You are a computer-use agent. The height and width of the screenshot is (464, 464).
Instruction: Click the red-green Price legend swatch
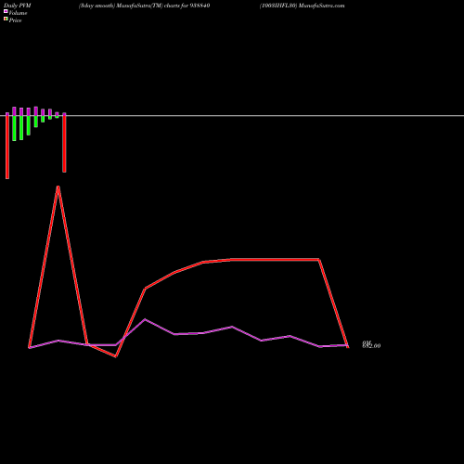[x=6, y=19]
